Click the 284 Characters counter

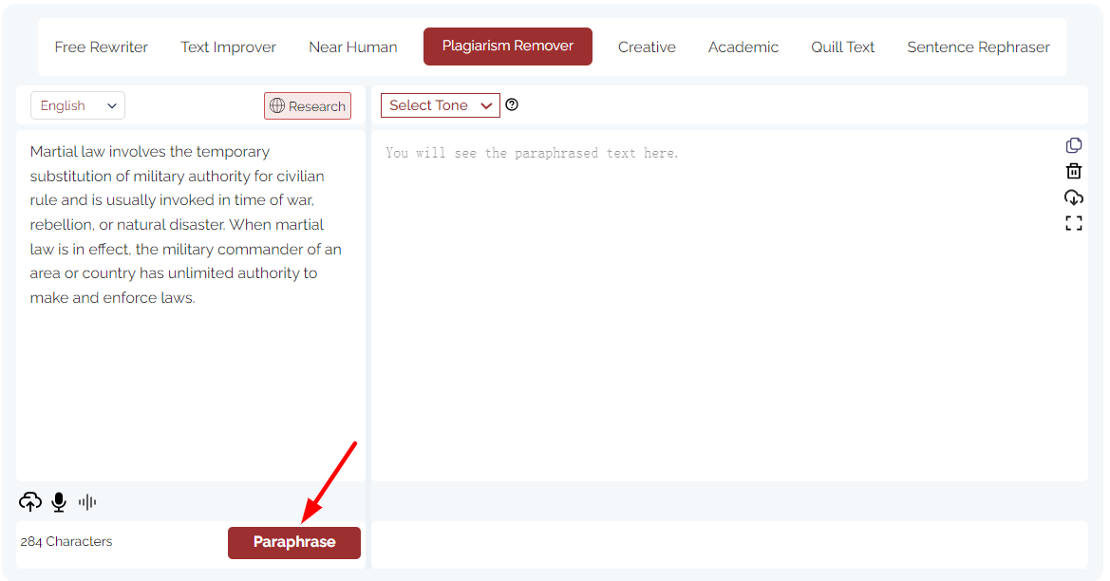pyautogui.click(x=66, y=541)
